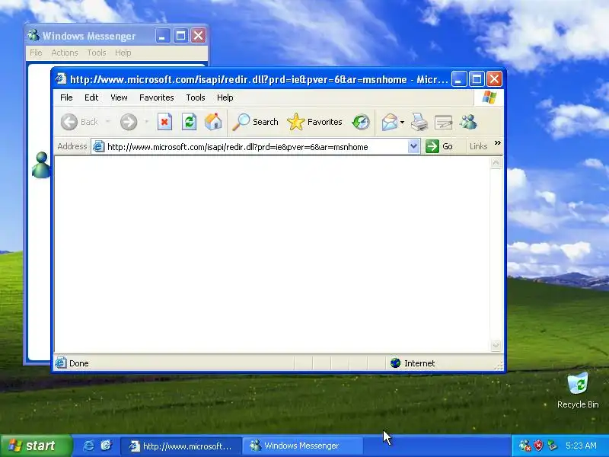Open the Help menu in Internet Explorer
The height and width of the screenshot is (457, 609).
[x=225, y=97]
